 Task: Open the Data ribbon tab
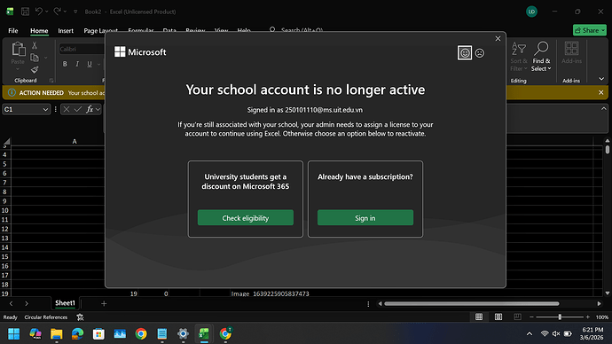pyautogui.click(x=169, y=30)
